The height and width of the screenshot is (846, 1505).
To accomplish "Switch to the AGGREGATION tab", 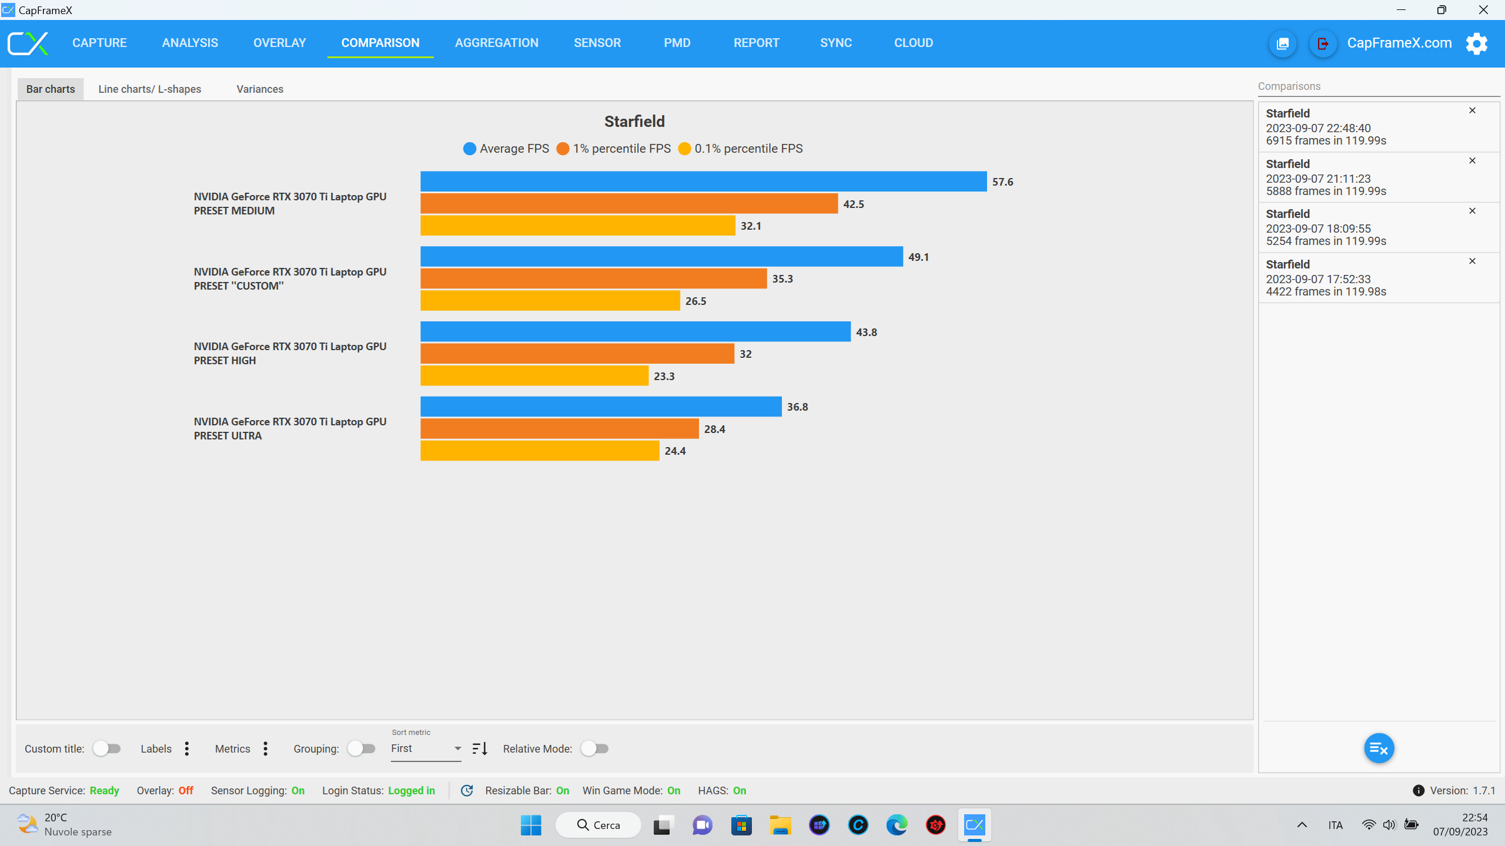I will pos(497,43).
